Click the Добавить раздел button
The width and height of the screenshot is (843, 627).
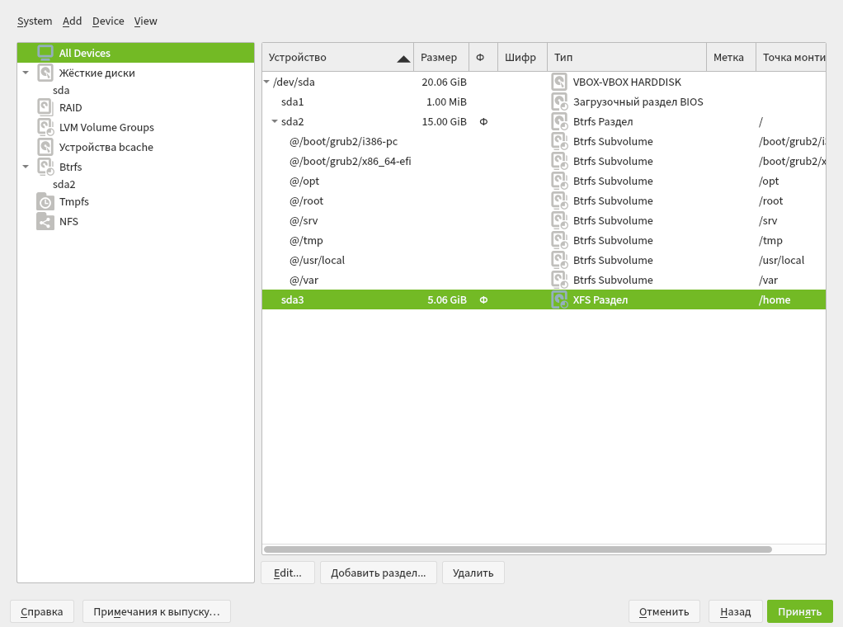[378, 573]
